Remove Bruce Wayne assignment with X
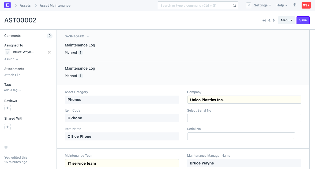 click(49, 52)
